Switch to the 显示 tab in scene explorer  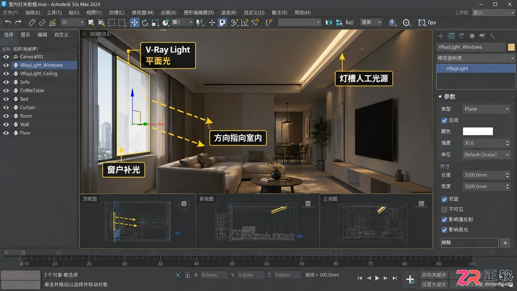click(x=25, y=35)
